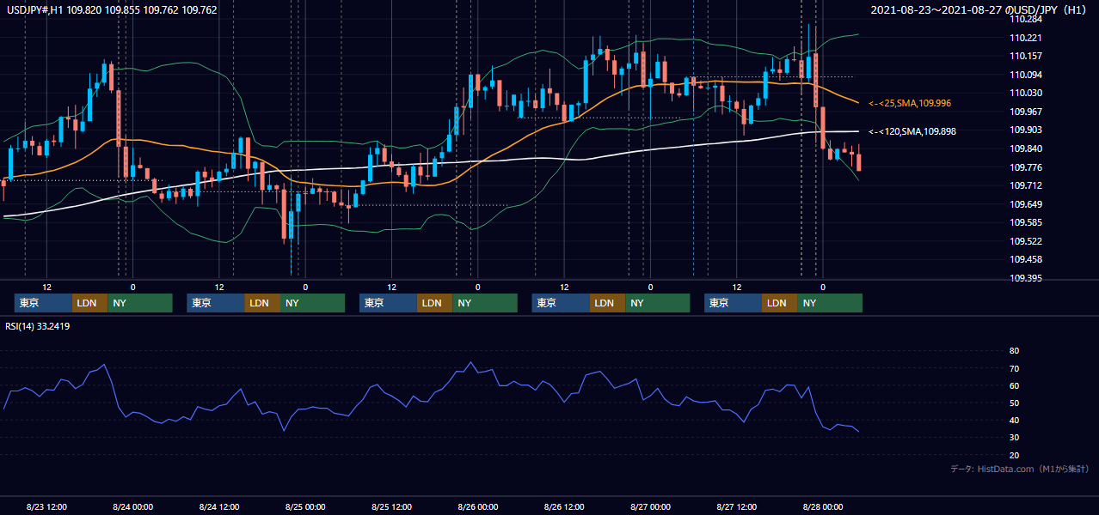Click the rightmost 東京 session box
Image resolution: width=1099 pixels, height=515 pixels.
click(x=733, y=303)
